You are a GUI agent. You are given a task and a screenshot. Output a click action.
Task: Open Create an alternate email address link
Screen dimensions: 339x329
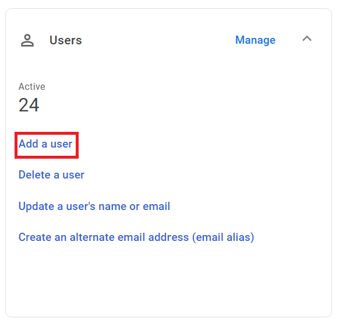[136, 237]
